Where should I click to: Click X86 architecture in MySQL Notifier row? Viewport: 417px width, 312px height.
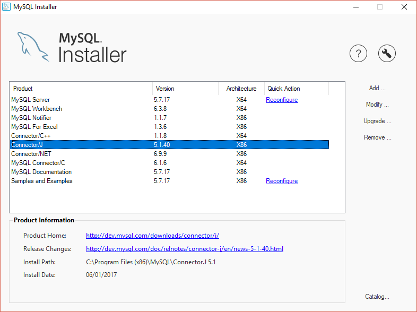pos(241,118)
